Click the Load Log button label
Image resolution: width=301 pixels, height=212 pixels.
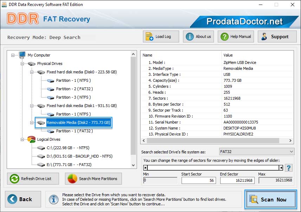(x=163, y=37)
